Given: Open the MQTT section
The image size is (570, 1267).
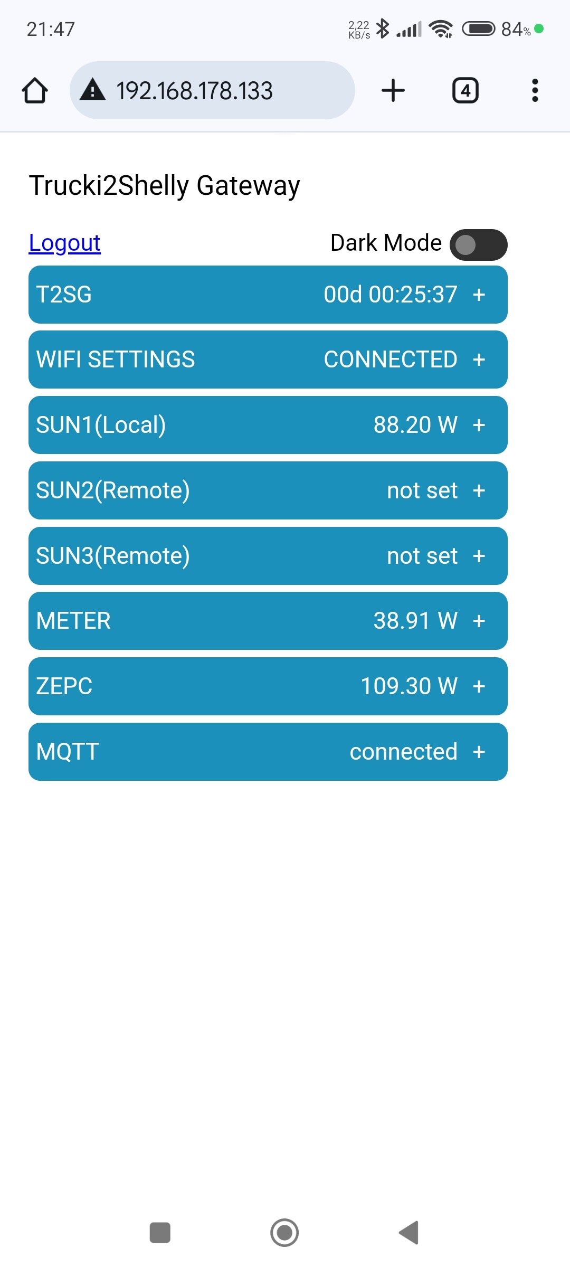Looking at the screenshot, I should click(479, 752).
